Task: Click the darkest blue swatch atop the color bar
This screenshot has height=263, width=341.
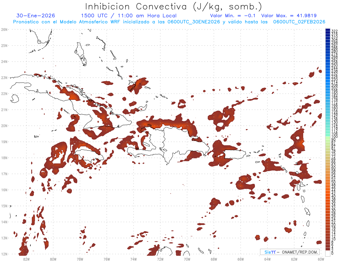Action: coord(328,30)
